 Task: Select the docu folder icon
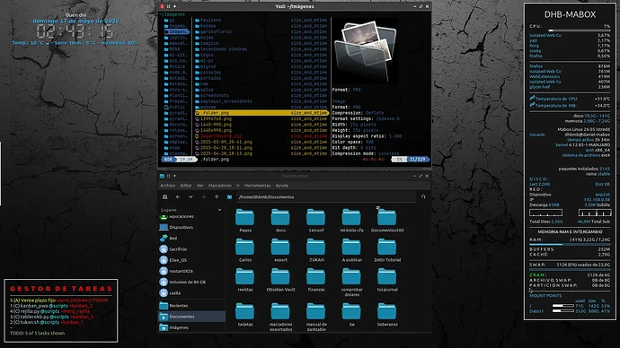click(x=280, y=217)
